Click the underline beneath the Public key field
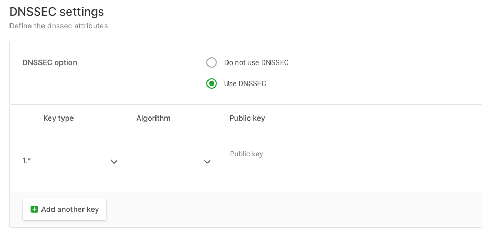Screen dimensions: 488x234 click(x=339, y=169)
